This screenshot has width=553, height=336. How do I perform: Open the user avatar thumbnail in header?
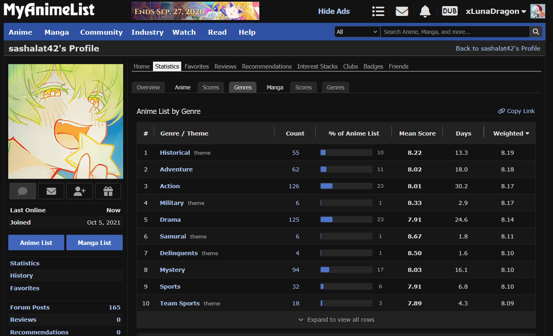(x=537, y=11)
